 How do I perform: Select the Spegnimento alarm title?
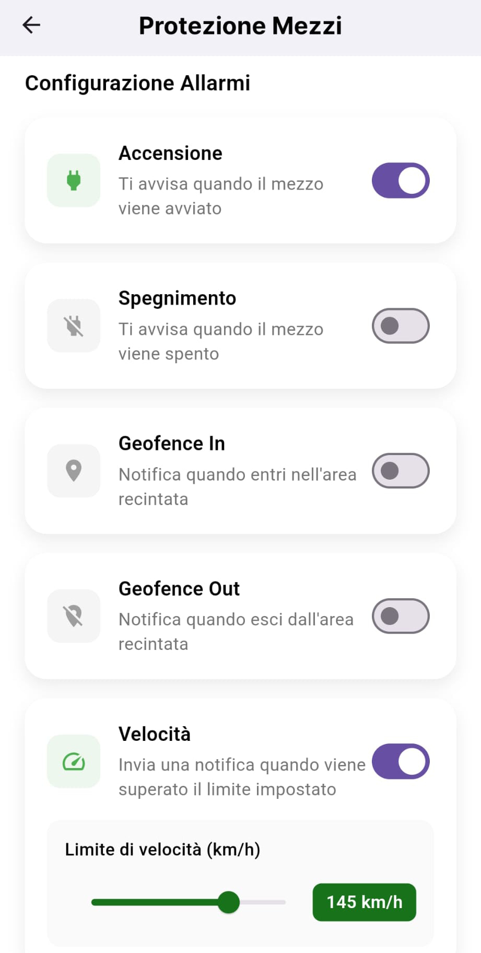click(177, 298)
